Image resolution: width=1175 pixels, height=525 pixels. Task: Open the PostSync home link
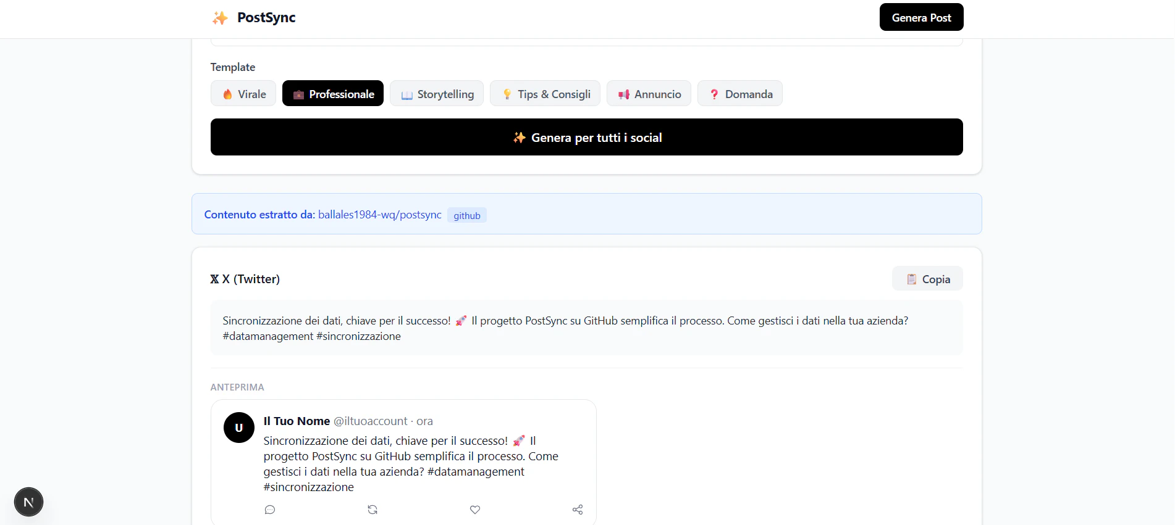click(x=253, y=18)
